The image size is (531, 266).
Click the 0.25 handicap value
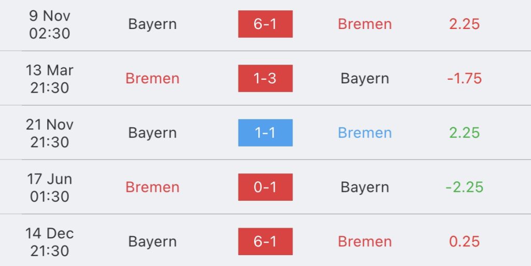pyautogui.click(x=464, y=242)
